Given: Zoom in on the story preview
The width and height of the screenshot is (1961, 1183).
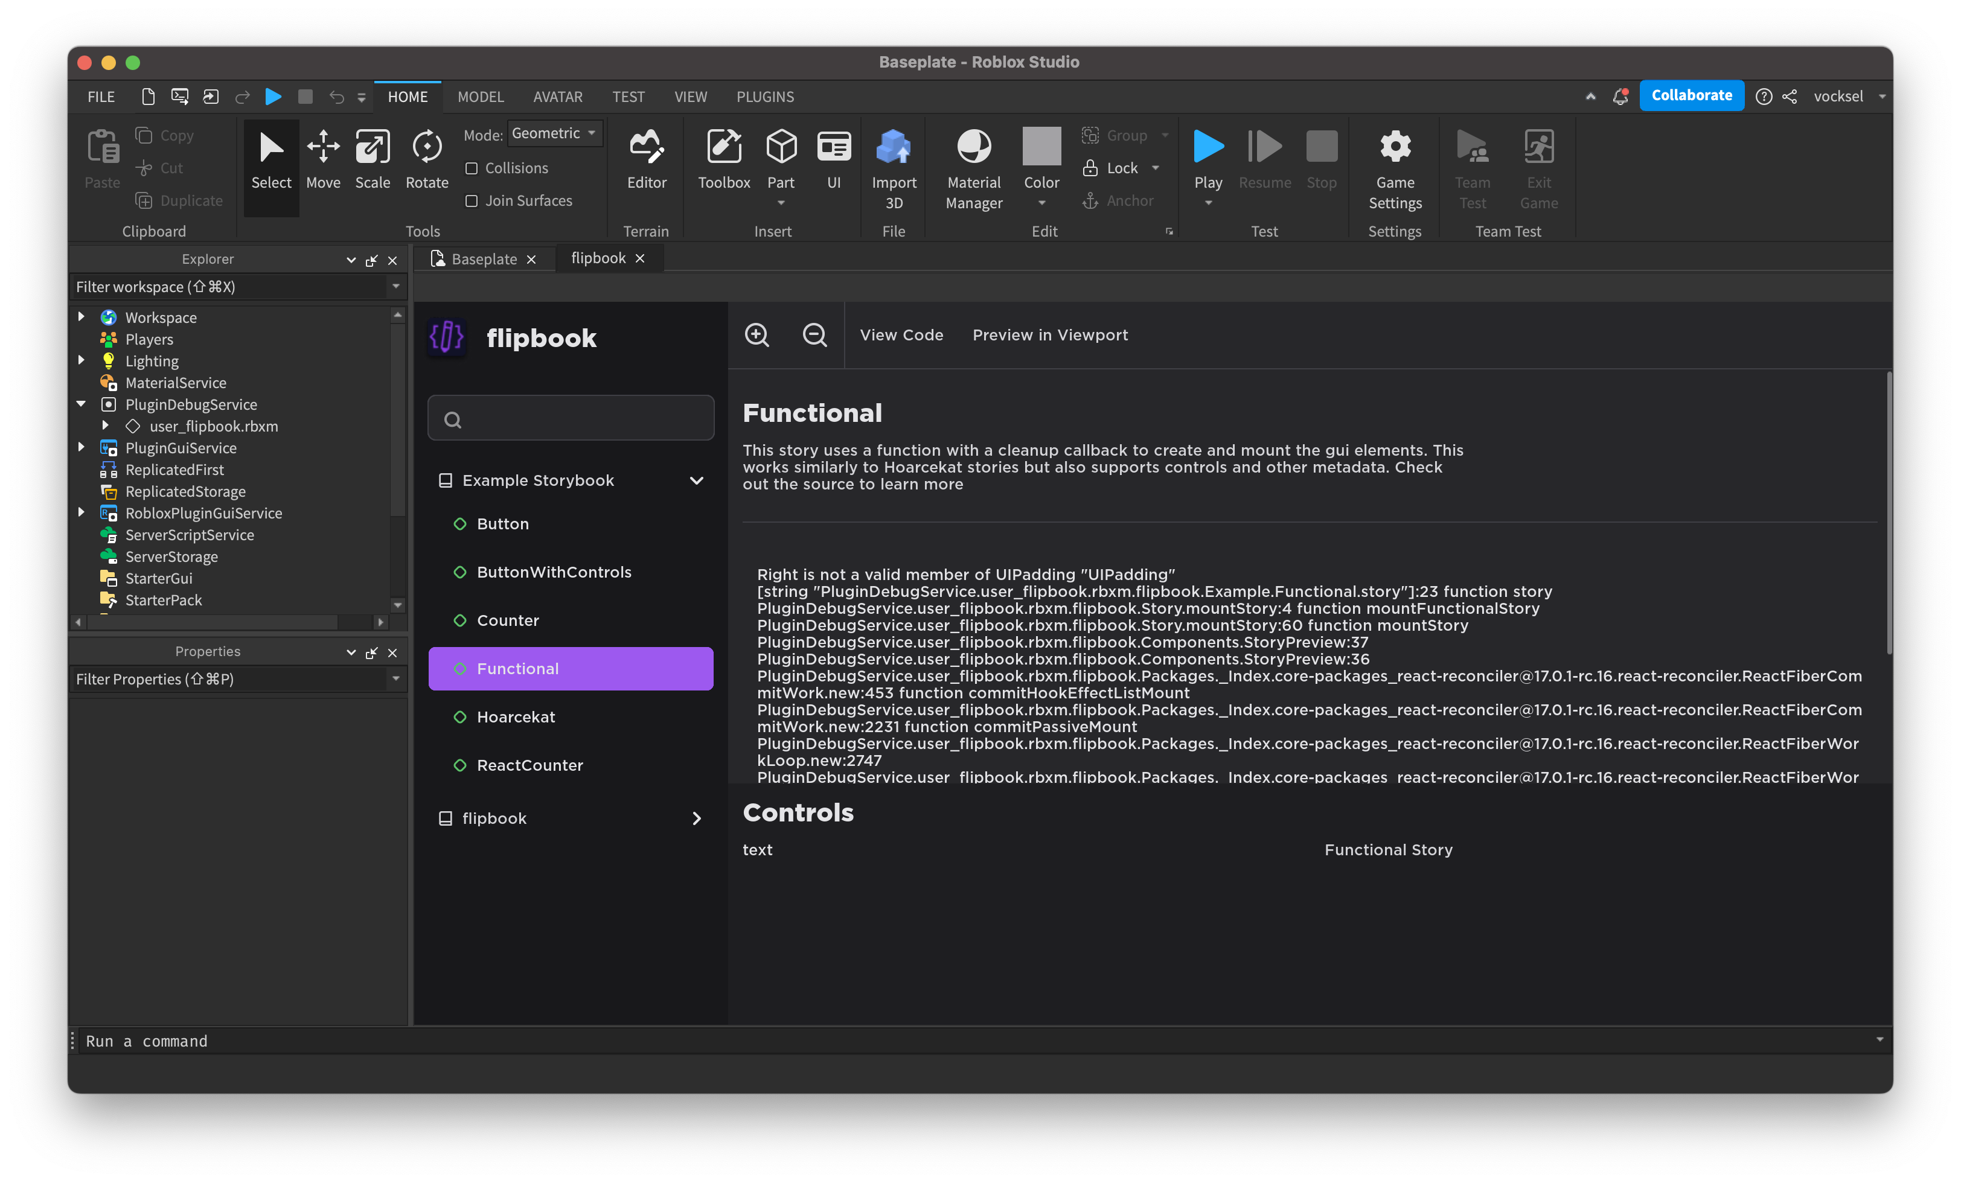Looking at the screenshot, I should (756, 335).
